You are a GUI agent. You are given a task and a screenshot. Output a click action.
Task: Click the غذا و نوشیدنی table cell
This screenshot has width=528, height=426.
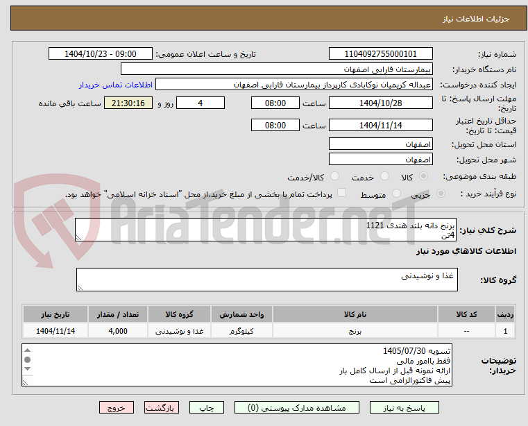179,331
